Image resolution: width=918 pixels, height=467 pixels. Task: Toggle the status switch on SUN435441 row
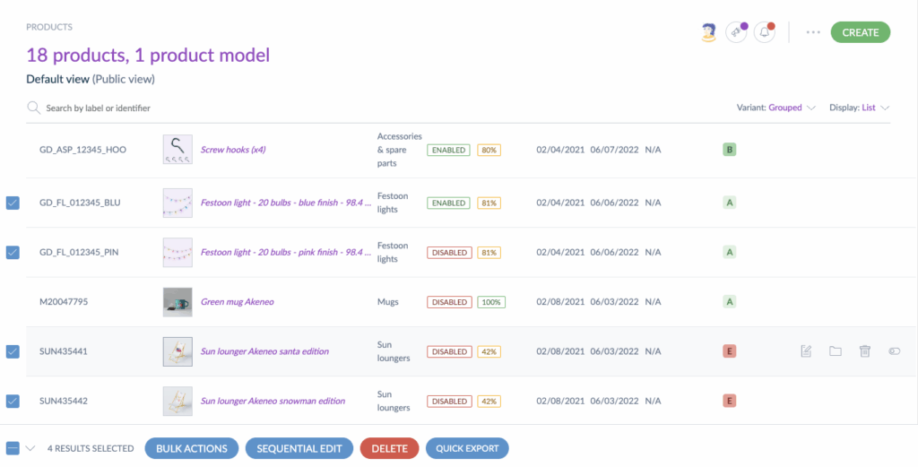click(894, 351)
